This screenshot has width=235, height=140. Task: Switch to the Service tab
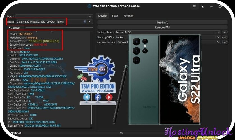pos(102,16)
